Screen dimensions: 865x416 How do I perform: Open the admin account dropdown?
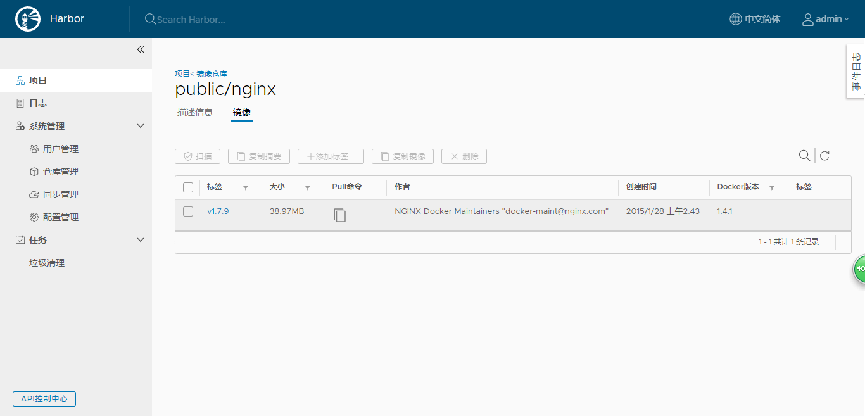pos(826,19)
